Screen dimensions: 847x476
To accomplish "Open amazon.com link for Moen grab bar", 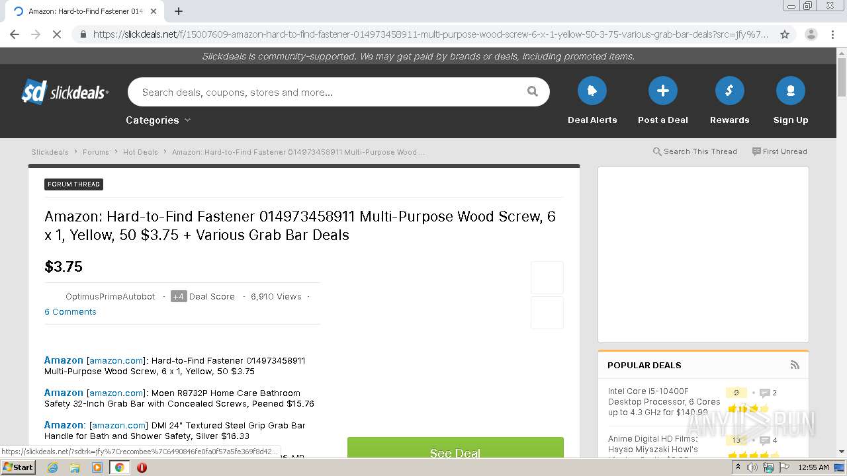I will 116,393.
